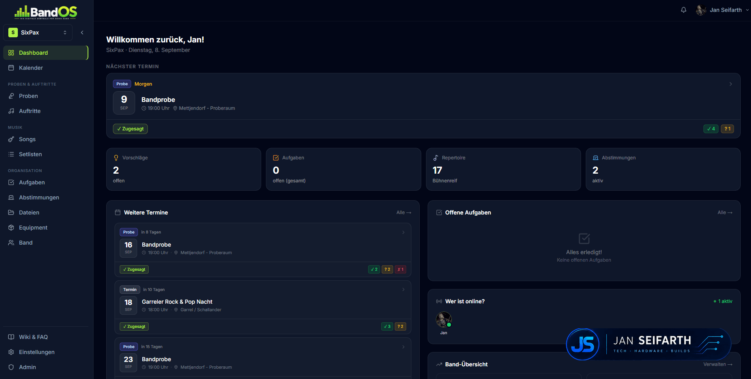Open the SixPax band switcher dropdown
Image resolution: width=751 pixels, height=379 pixels.
tap(38, 33)
